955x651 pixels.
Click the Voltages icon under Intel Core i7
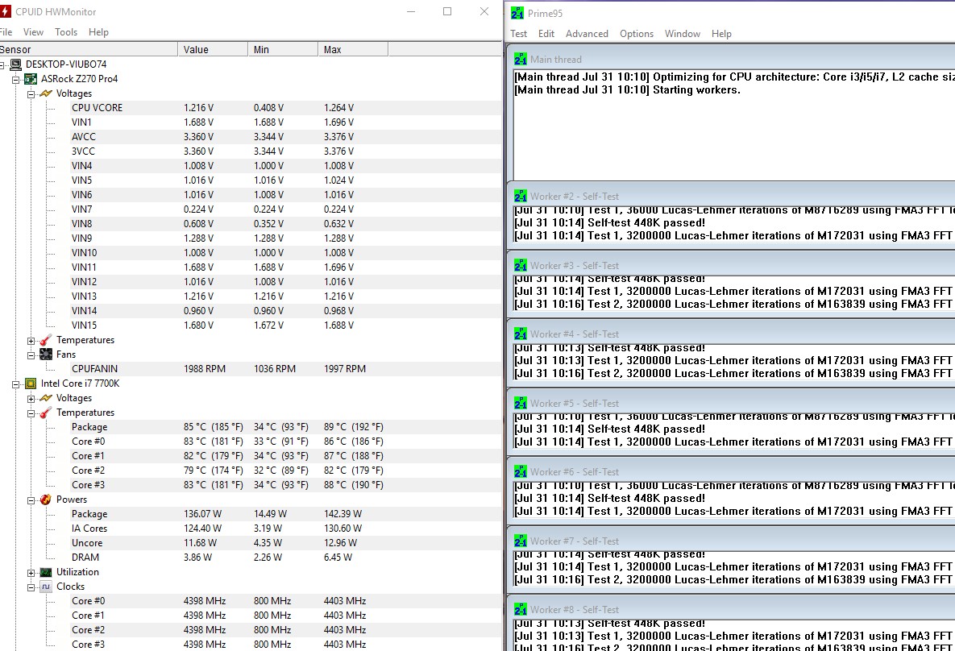tap(46, 398)
